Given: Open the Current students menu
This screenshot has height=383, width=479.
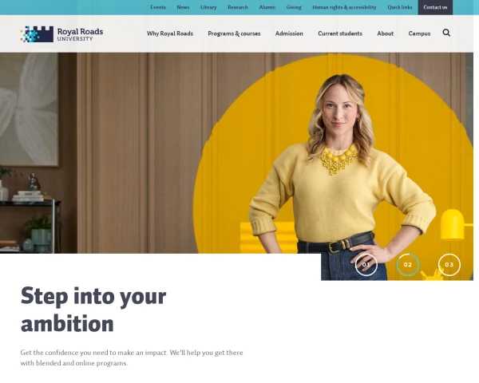Looking at the screenshot, I should [x=340, y=34].
